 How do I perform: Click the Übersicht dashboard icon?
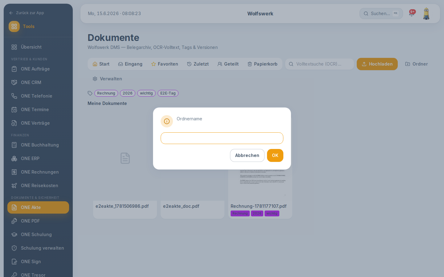(x=14, y=47)
